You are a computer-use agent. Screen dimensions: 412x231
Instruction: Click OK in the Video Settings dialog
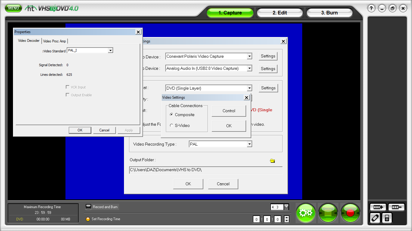[229, 126]
